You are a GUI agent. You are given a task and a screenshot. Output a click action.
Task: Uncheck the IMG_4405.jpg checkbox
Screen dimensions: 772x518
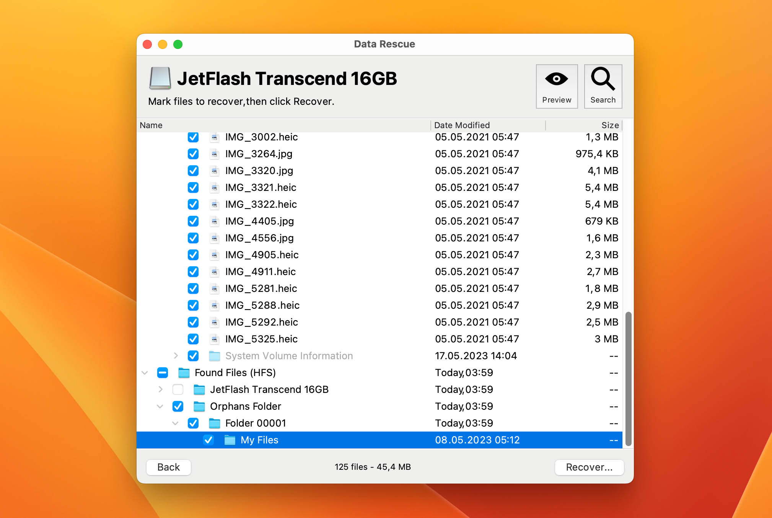coord(193,221)
